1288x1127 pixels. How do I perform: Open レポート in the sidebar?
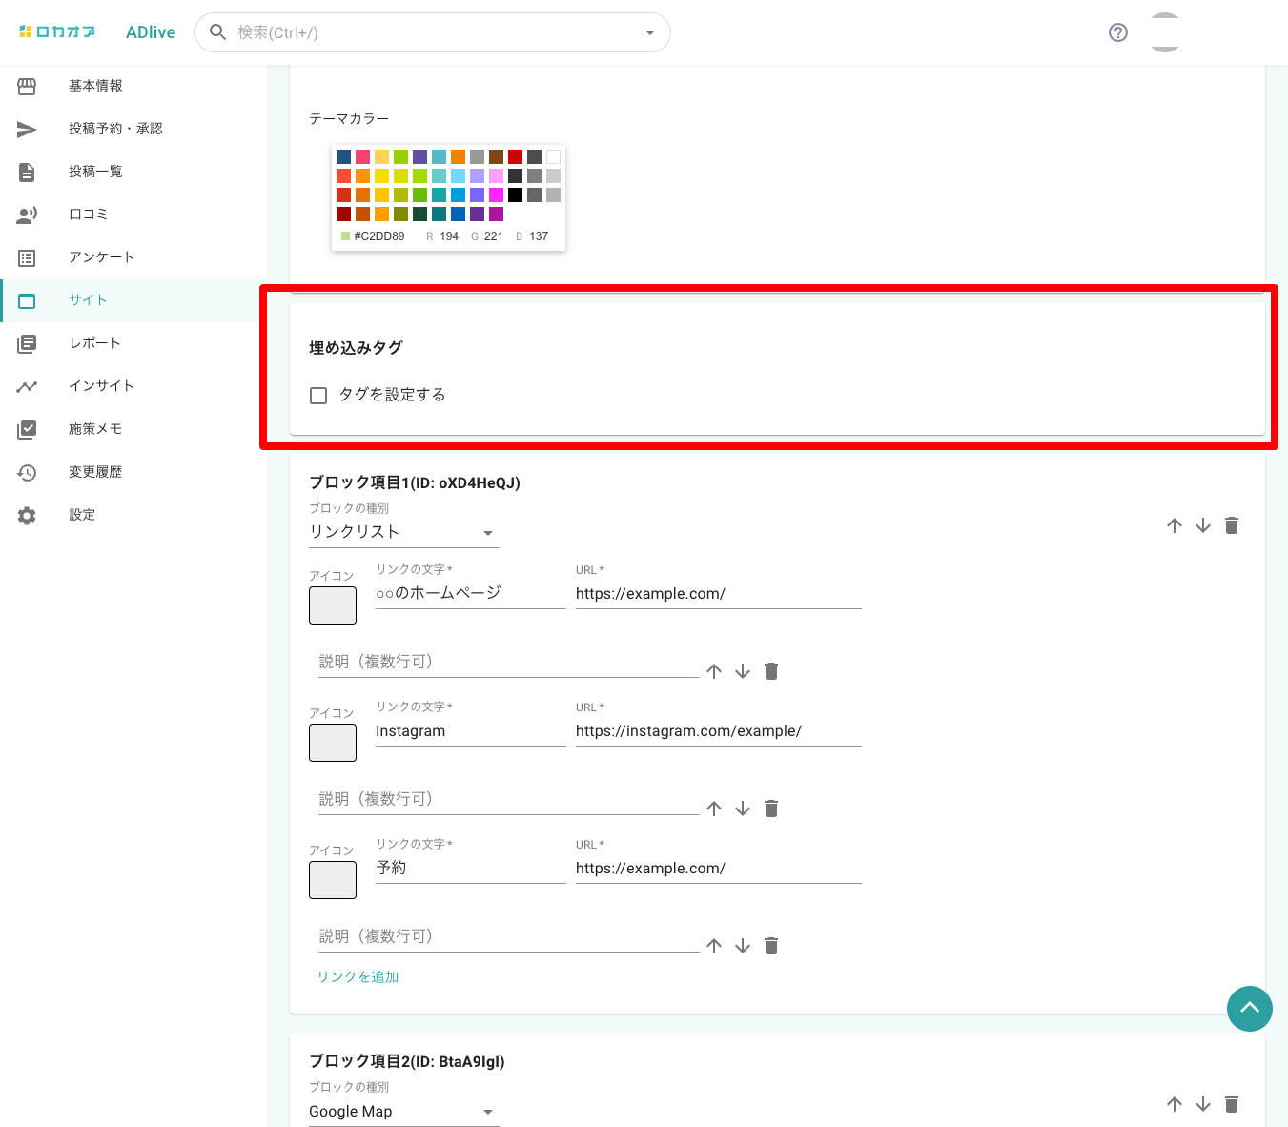pyautogui.click(x=94, y=343)
